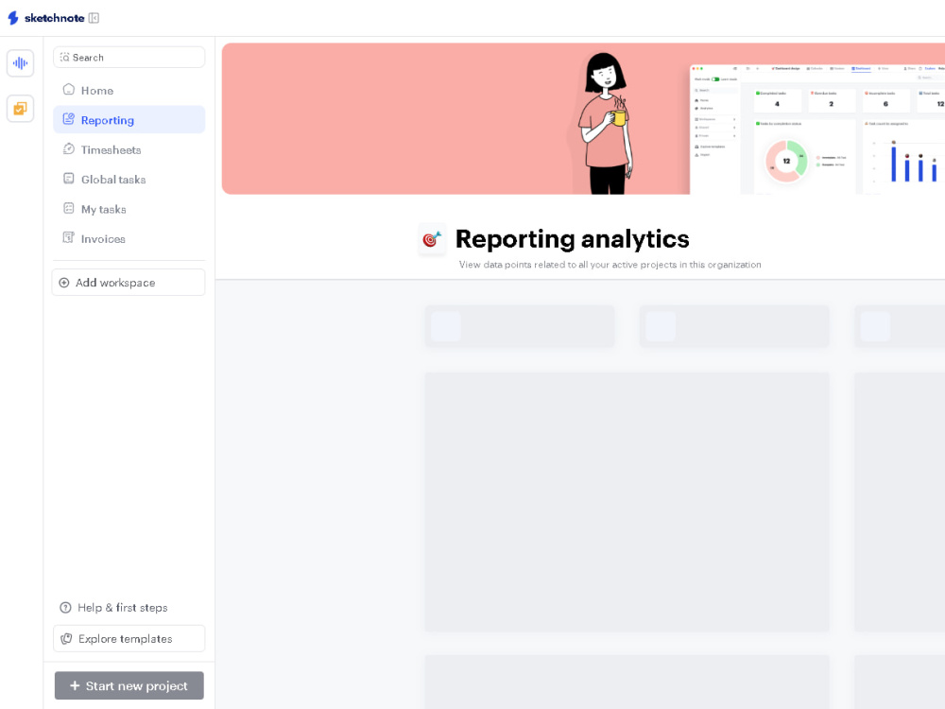Click the sketchnote lightning logo
Screen dimensions: 945x709
point(13,17)
